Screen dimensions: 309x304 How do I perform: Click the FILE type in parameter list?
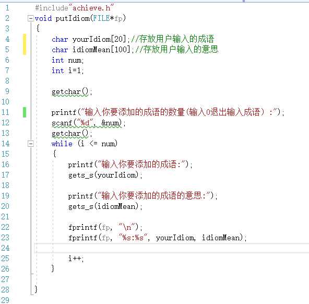coord(101,18)
